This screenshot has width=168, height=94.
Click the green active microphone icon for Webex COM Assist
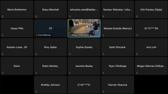70,35
